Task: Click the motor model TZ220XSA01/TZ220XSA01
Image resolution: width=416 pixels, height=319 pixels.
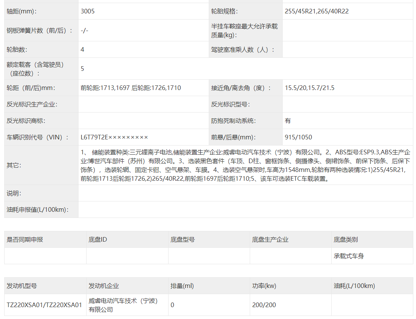Action: pyautogui.click(x=44, y=305)
